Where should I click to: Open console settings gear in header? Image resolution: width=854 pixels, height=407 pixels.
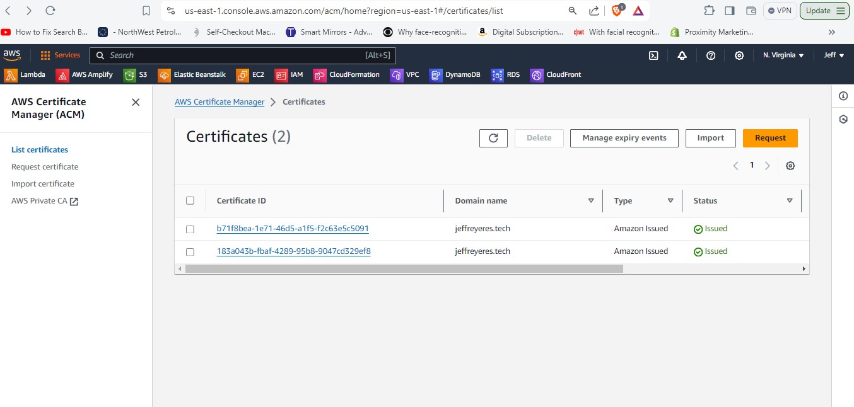(x=739, y=55)
